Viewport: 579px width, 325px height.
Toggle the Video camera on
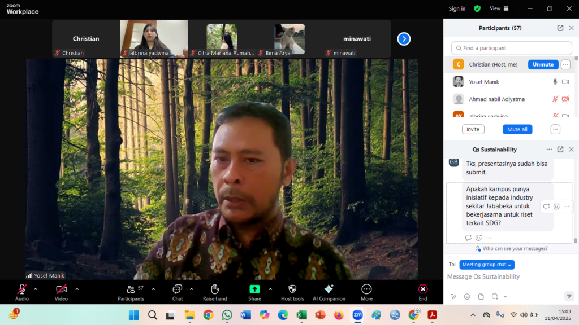tap(61, 289)
